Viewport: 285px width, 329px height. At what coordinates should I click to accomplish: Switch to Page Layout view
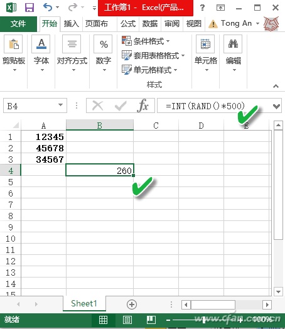point(127,320)
